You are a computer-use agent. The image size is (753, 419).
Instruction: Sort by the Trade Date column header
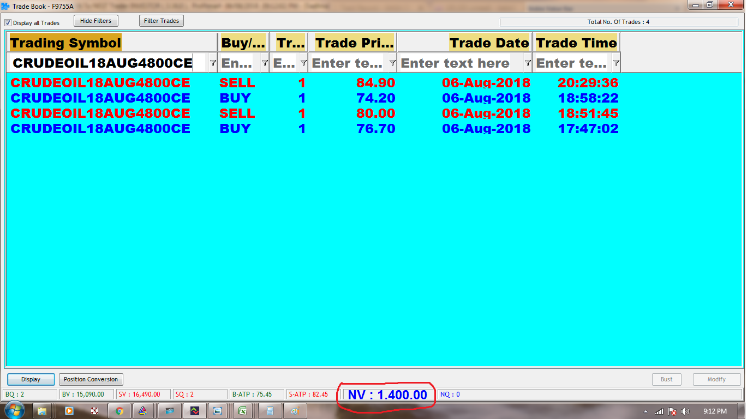point(489,43)
